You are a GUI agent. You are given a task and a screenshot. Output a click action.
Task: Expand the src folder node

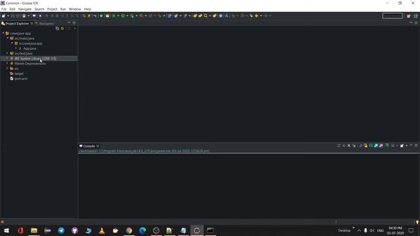[7, 68]
